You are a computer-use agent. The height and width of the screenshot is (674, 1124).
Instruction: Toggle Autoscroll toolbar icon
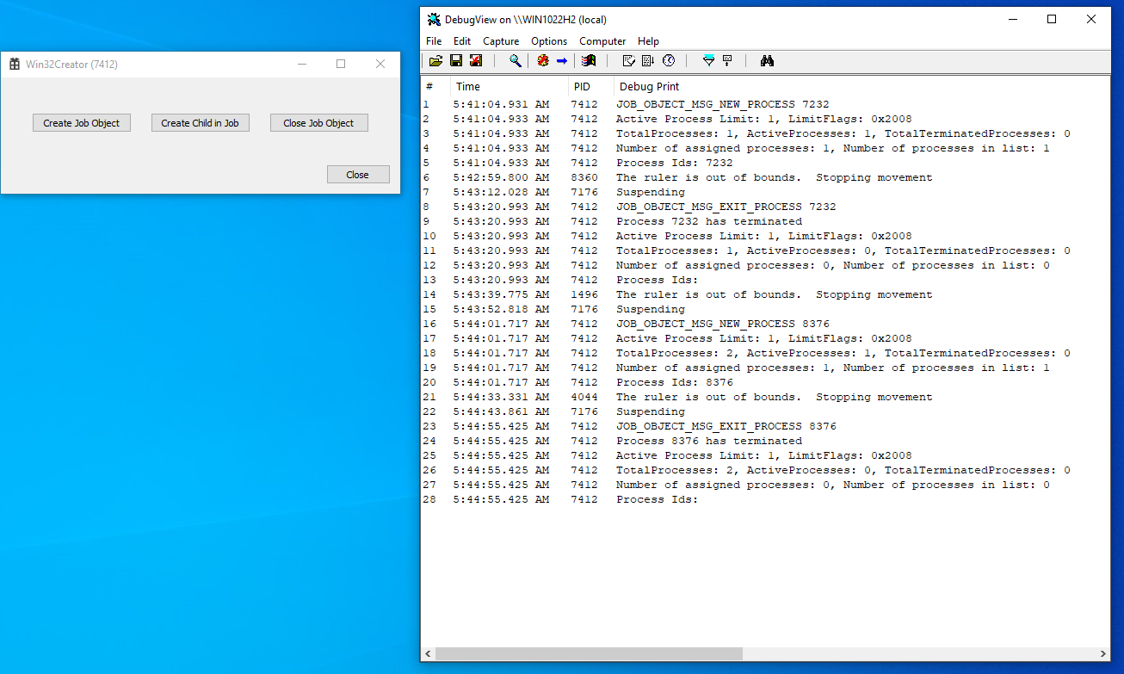(x=648, y=60)
